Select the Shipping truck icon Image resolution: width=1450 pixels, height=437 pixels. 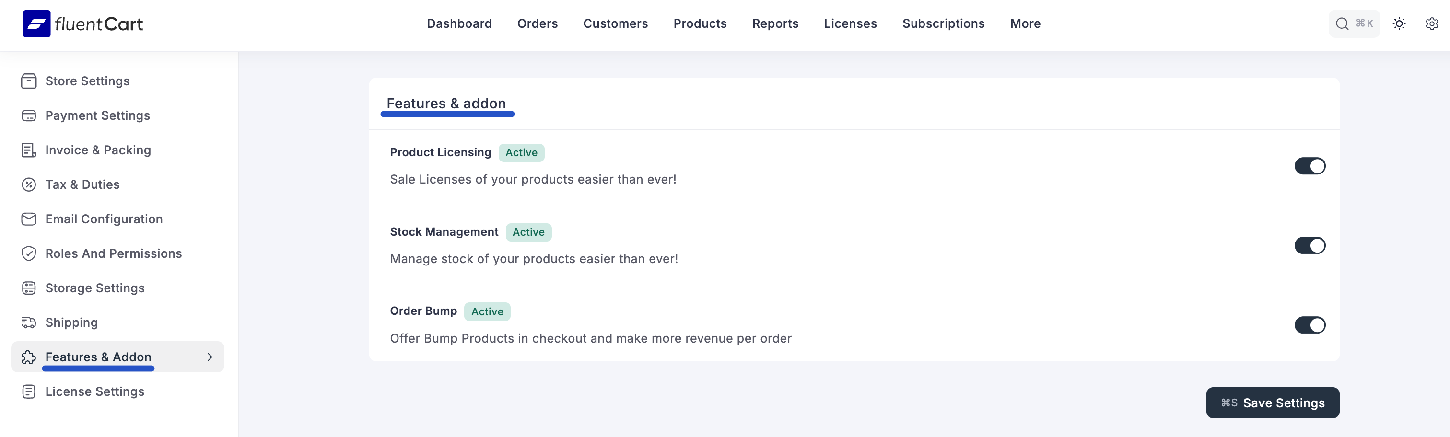coord(29,322)
